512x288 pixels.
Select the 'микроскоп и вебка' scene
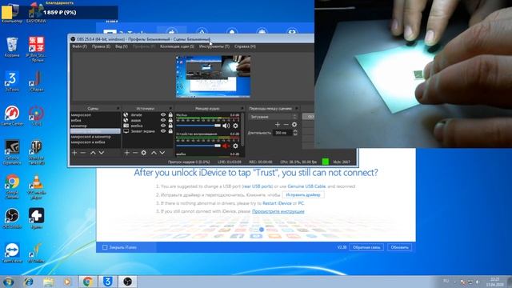click(88, 142)
